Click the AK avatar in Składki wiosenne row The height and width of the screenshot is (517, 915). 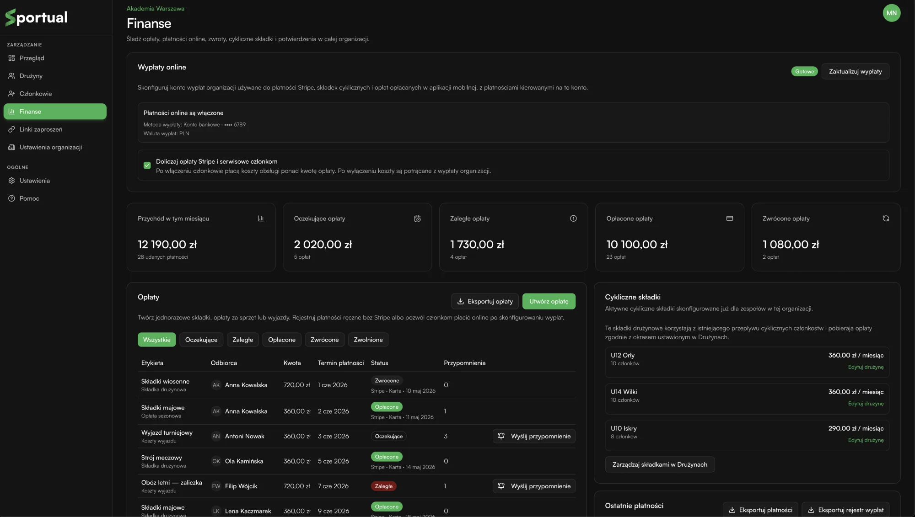click(x=216, y=385)
